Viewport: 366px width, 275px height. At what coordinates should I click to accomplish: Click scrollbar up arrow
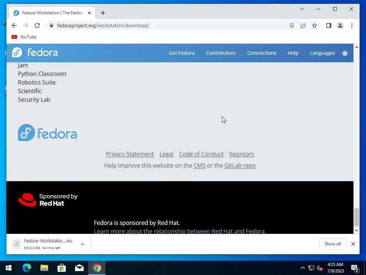pos(356,47)
